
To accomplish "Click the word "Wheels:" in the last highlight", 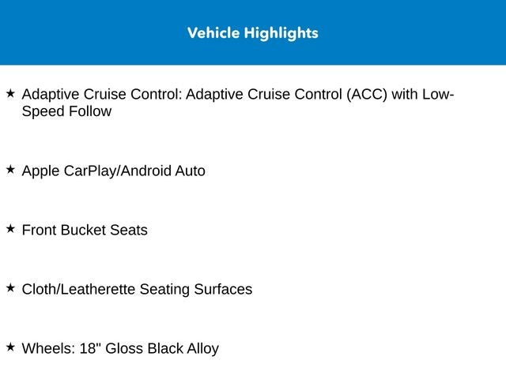I will [x=48, y=349].
